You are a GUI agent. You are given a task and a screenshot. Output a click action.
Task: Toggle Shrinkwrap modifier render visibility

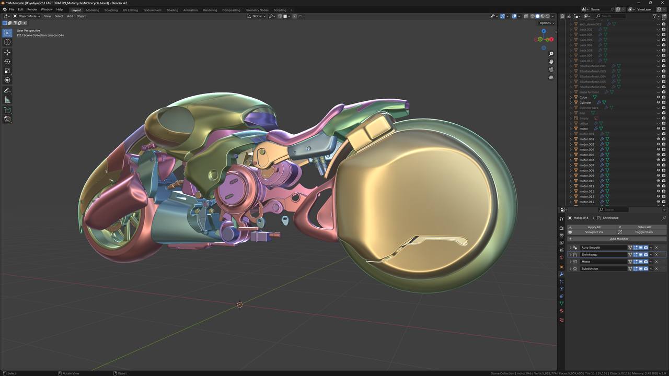click(645, 255)
